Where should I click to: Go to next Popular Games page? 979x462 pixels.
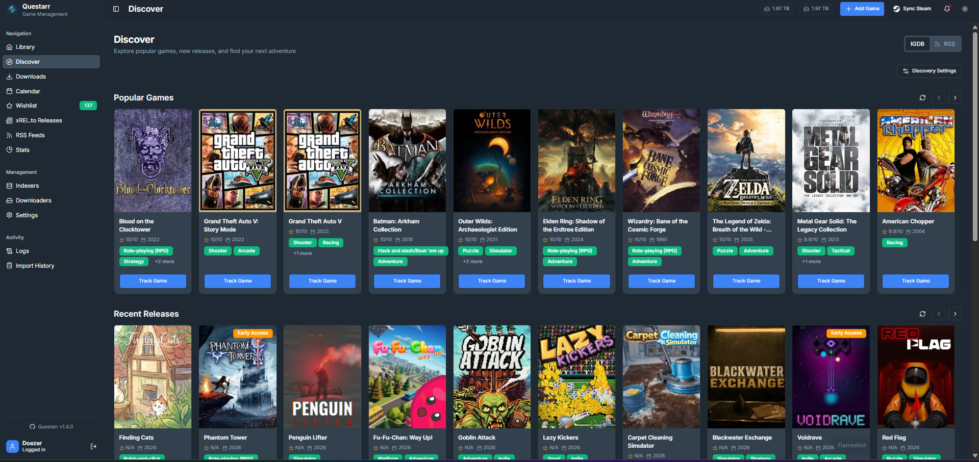coord(955,97)
